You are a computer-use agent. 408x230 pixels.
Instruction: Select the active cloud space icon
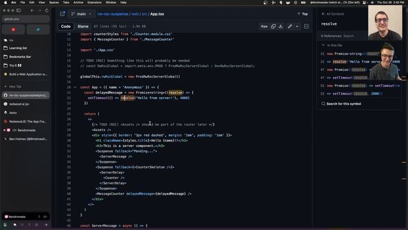(x=15, y=225)
